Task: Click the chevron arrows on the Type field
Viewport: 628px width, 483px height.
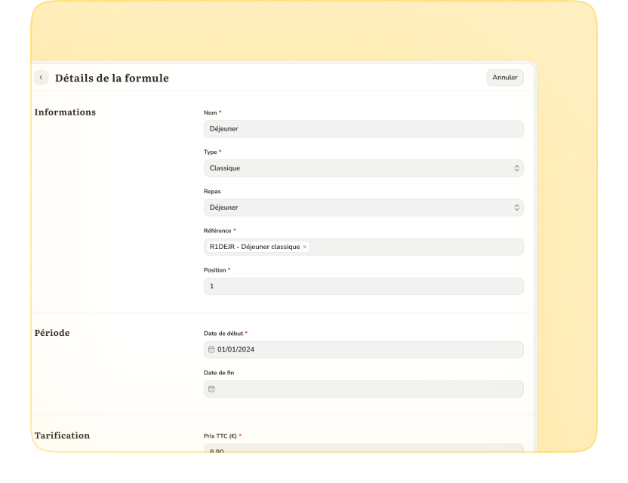Action: tap(516, 168)
